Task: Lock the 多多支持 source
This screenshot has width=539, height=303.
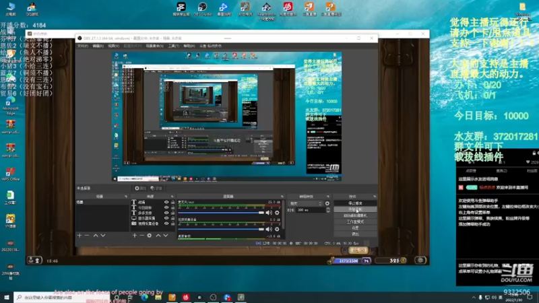Action: 172,213
